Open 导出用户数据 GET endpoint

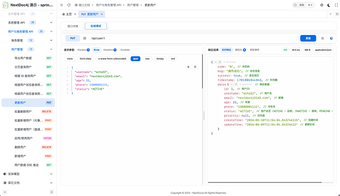click(28, 58)
